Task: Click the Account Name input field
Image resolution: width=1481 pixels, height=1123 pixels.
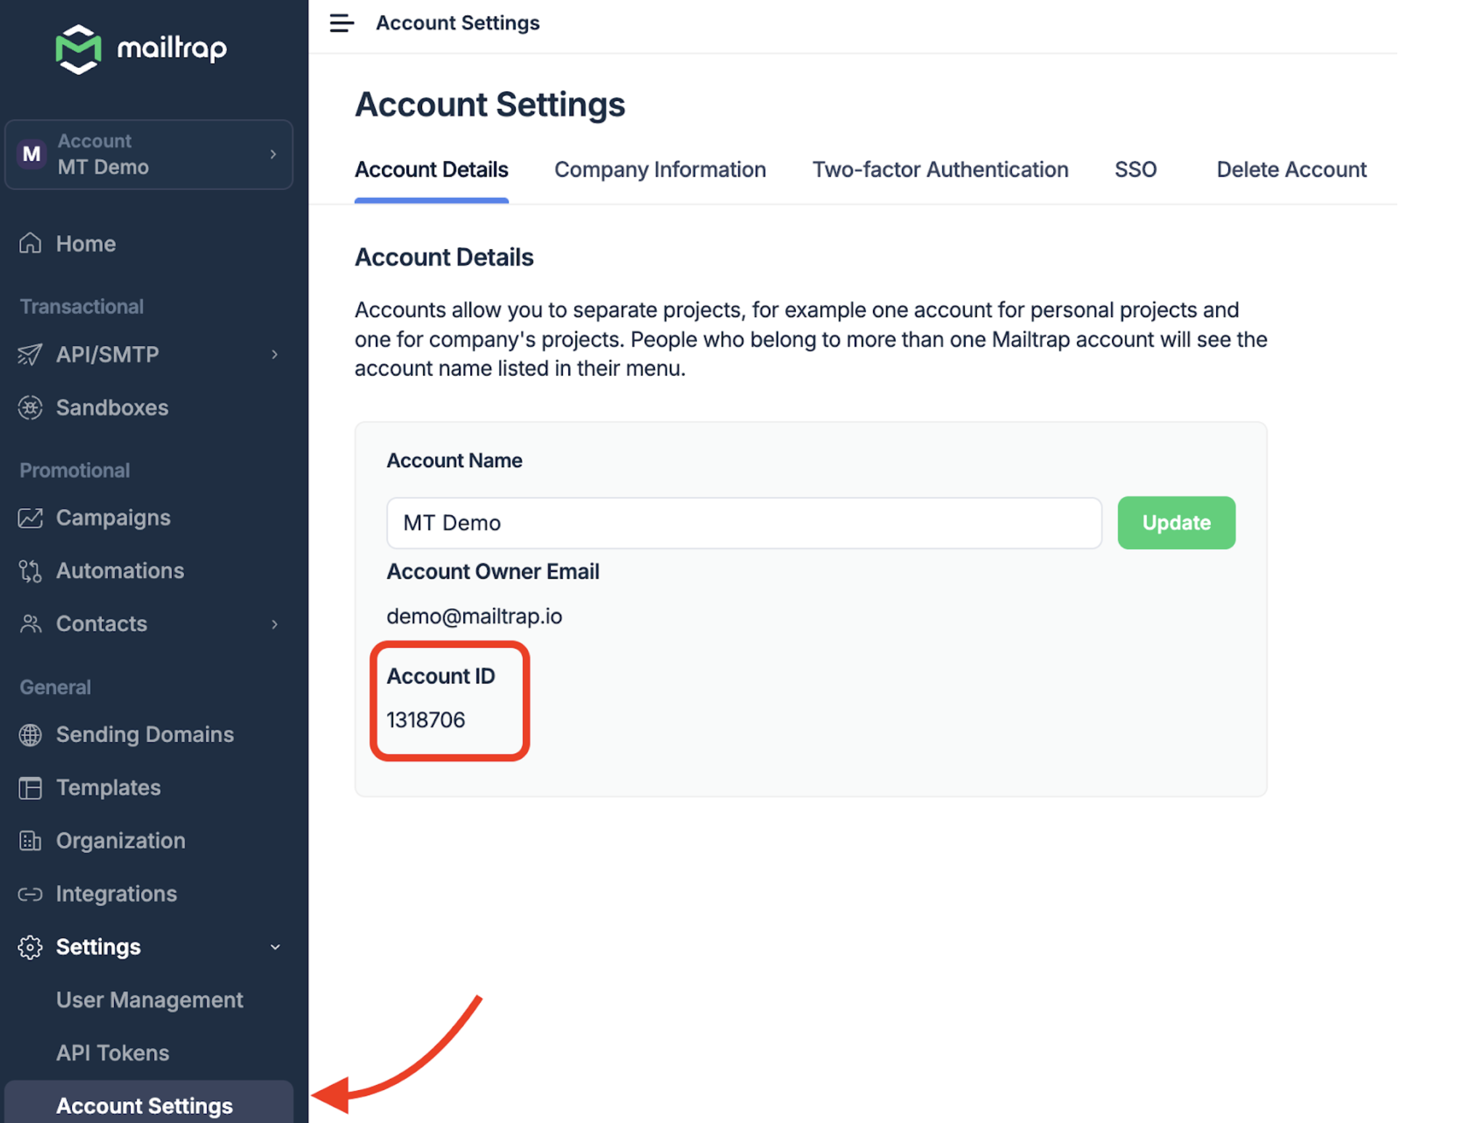Action: pyautogui.click(x=743, y=523)
